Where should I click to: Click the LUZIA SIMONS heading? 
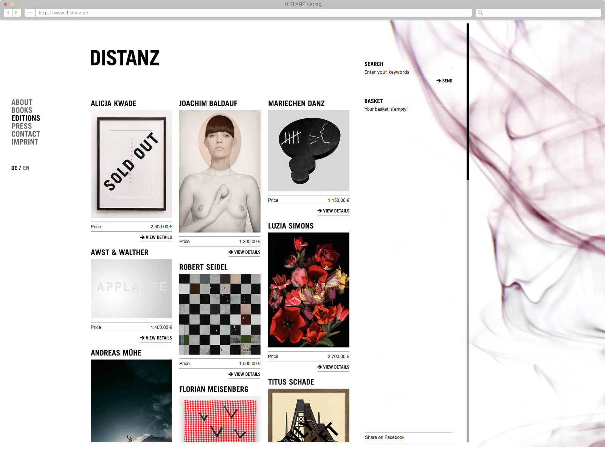click(291, 226)
